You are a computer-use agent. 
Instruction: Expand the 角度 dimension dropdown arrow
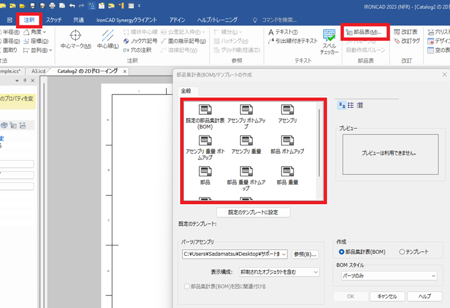click(44, 32)
